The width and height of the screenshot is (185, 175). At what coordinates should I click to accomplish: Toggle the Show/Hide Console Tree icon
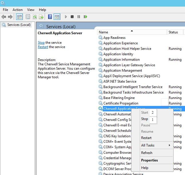pyautogui.click(x=19, y=17)
